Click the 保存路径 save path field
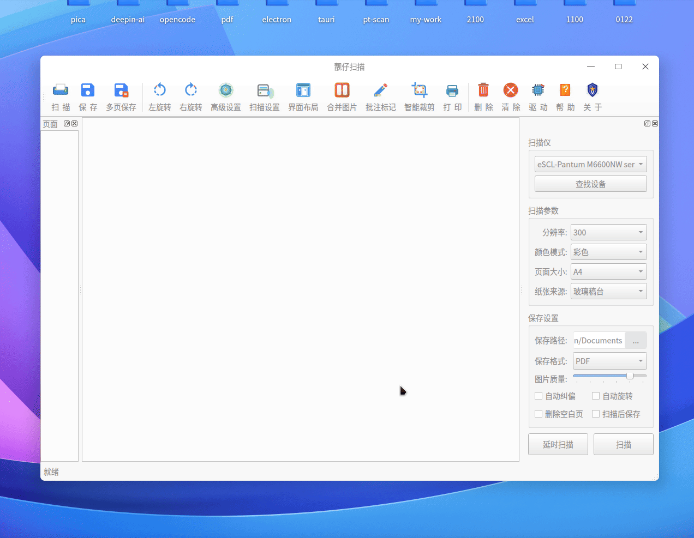Viewport: 694px width, 538px height. (x=599, y=341)
